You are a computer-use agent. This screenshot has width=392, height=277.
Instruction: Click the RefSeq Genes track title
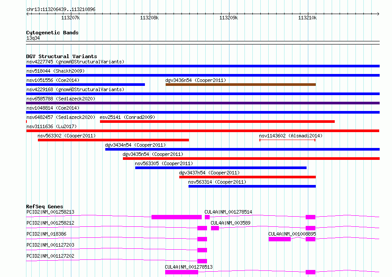pos(44,207)
